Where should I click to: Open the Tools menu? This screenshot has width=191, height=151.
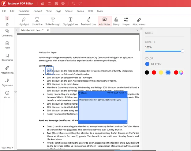pyautogui.click(x=100, y=11)
